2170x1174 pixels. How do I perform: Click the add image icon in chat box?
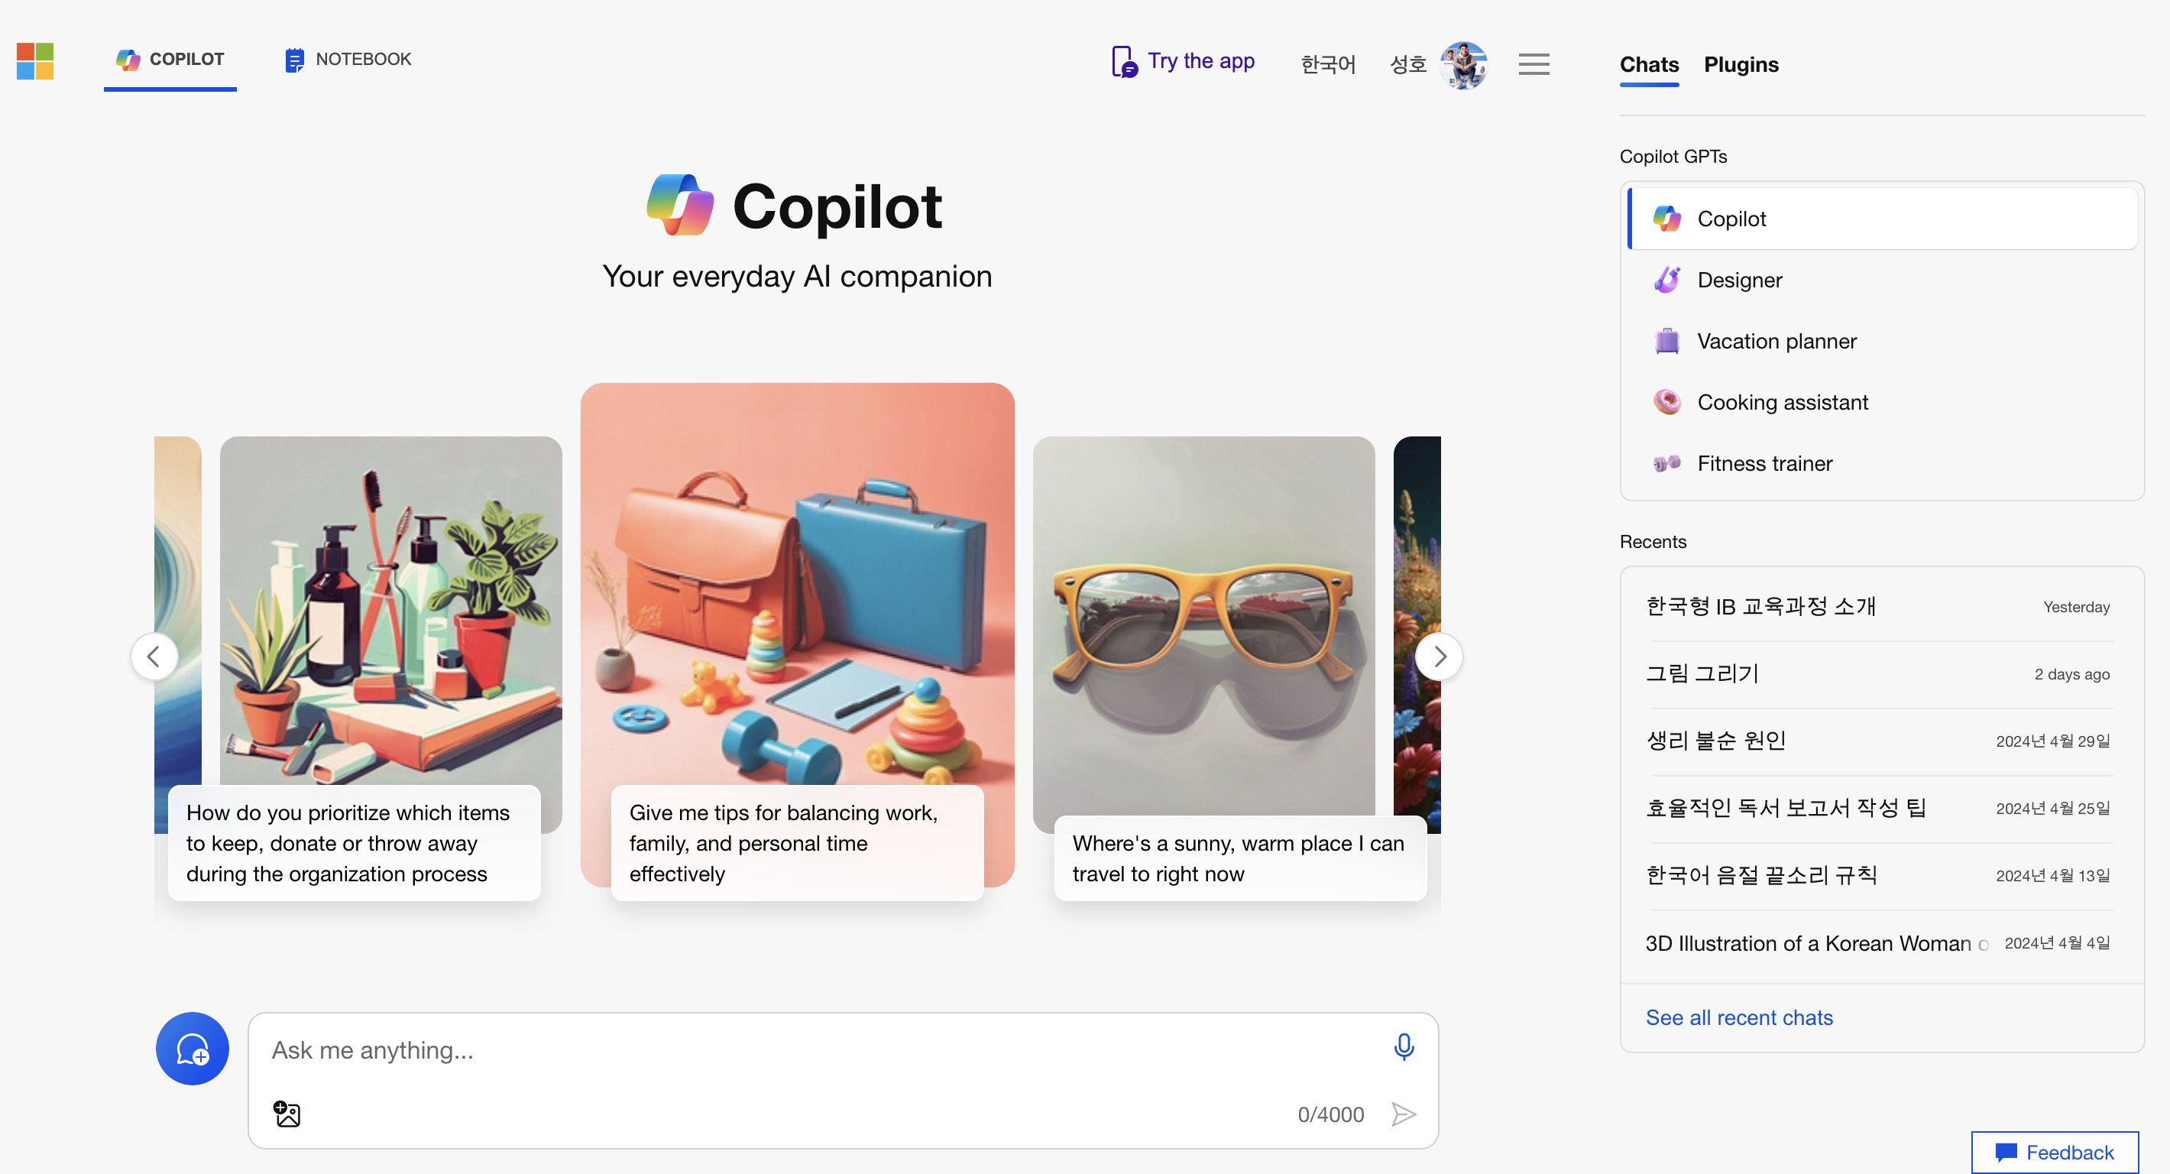(x=287, y=1114)
